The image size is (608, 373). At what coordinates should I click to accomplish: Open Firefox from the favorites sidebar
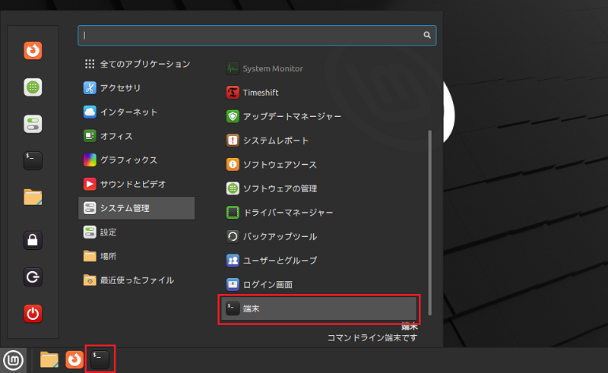pos(33,50)
